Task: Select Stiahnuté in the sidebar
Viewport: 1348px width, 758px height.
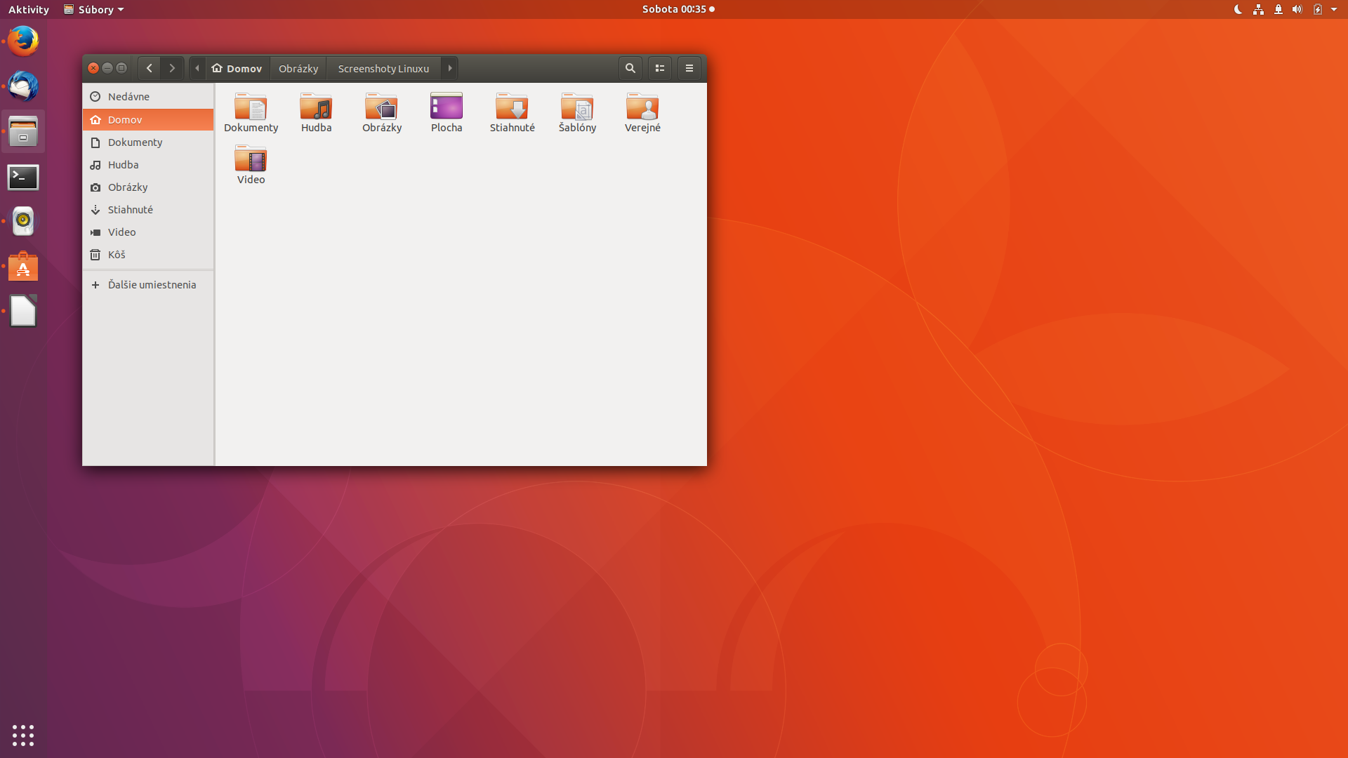Action: point(148,210)
